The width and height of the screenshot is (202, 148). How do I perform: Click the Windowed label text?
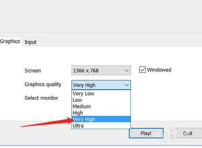point(159,70)
